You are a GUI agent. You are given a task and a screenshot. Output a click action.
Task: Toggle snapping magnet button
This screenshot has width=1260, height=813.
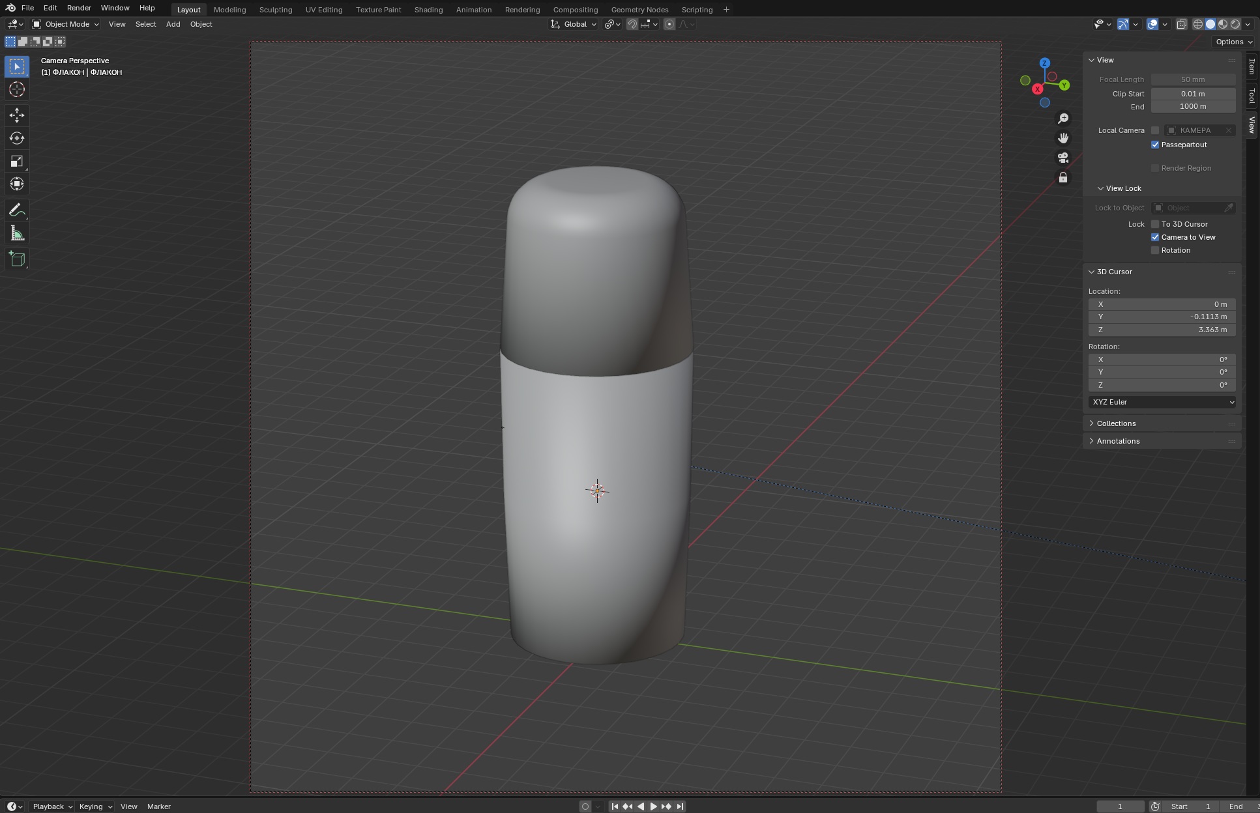click(632, 24)
